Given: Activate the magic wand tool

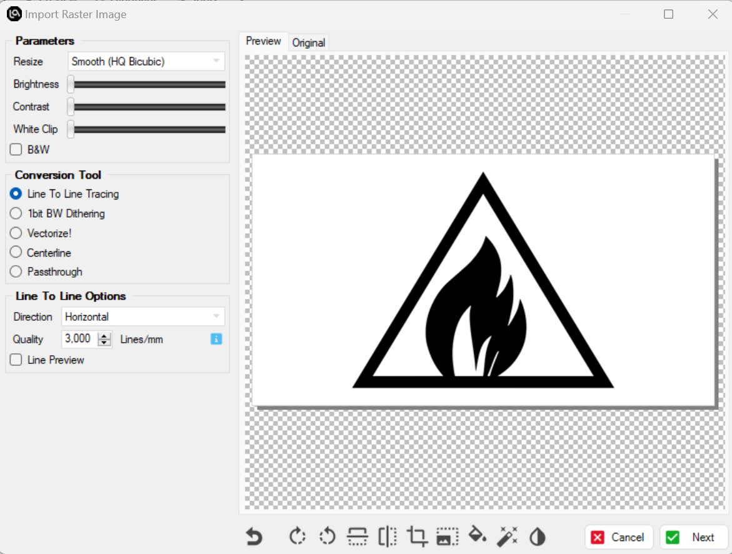Looking at the screenshot, I should click(x=507, y=536).
